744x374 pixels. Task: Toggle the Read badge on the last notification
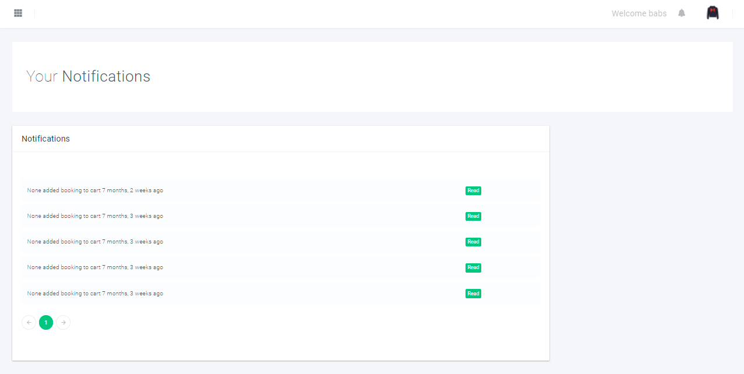coord(473,293)
